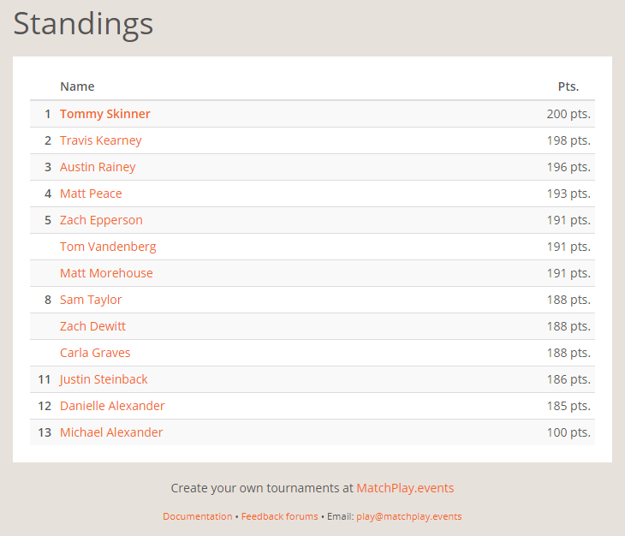This screenshot has width=625, height=536.
Task: Select Michael Alexander in last place
Action: pos(111,432)
